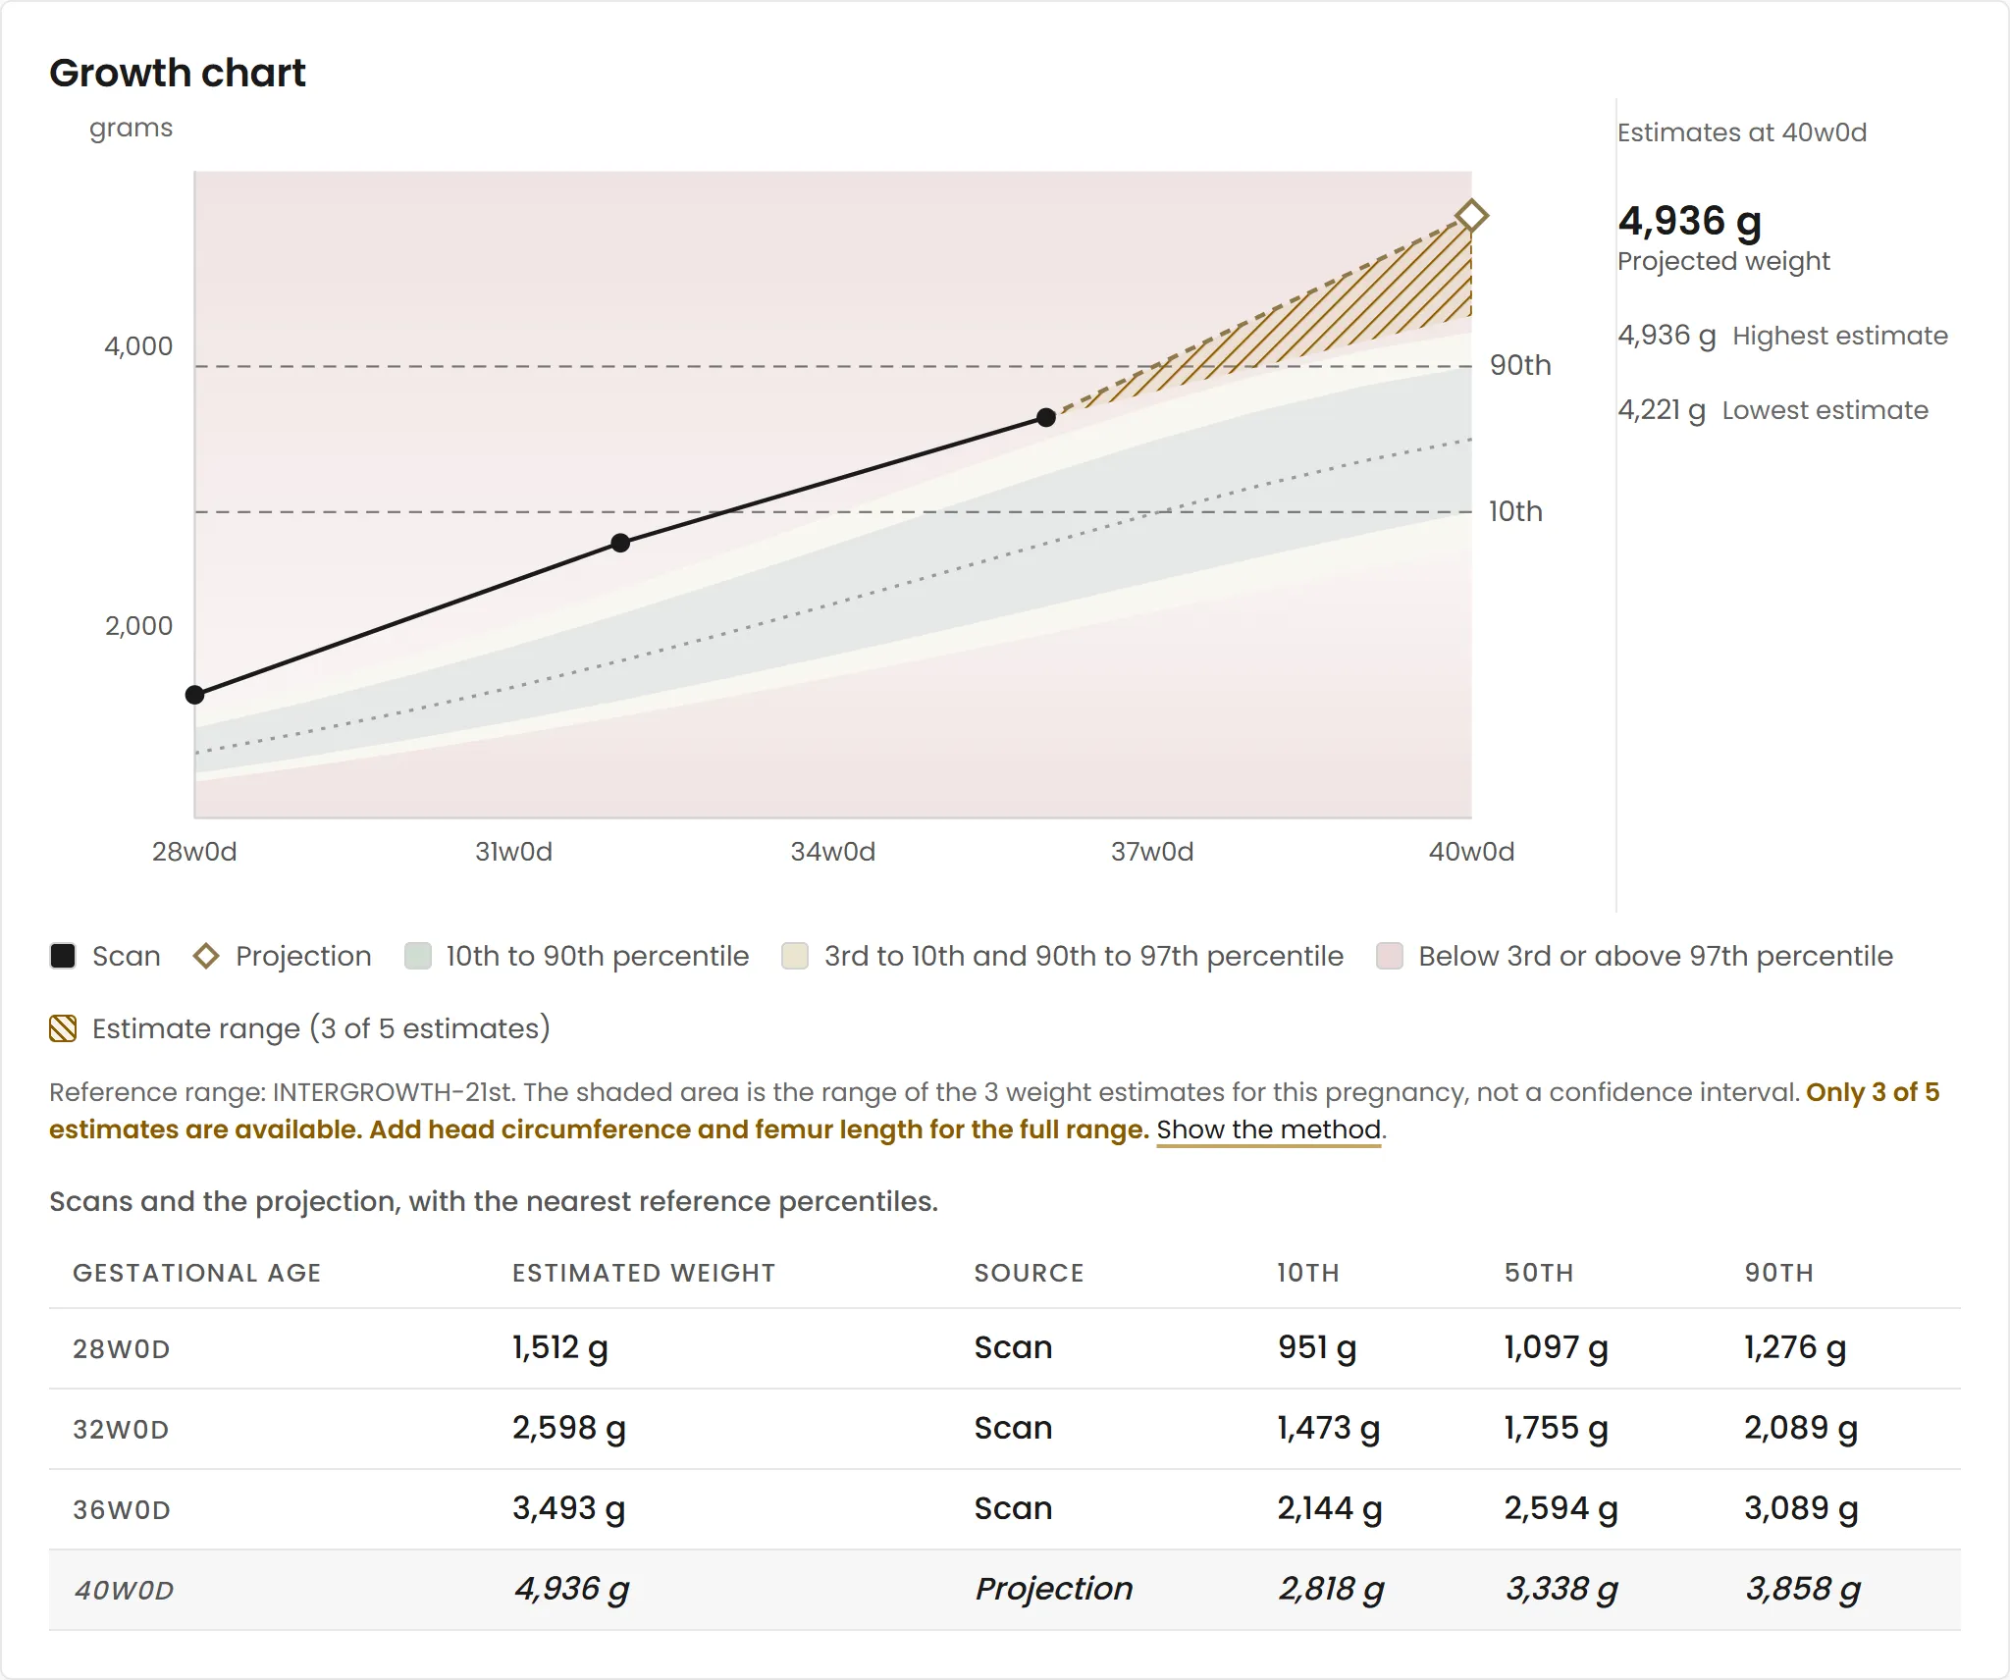This screenshot has height=1680, width=2010.
Task: Select the 32w0d scan point on chart
Action: point(620,543)
